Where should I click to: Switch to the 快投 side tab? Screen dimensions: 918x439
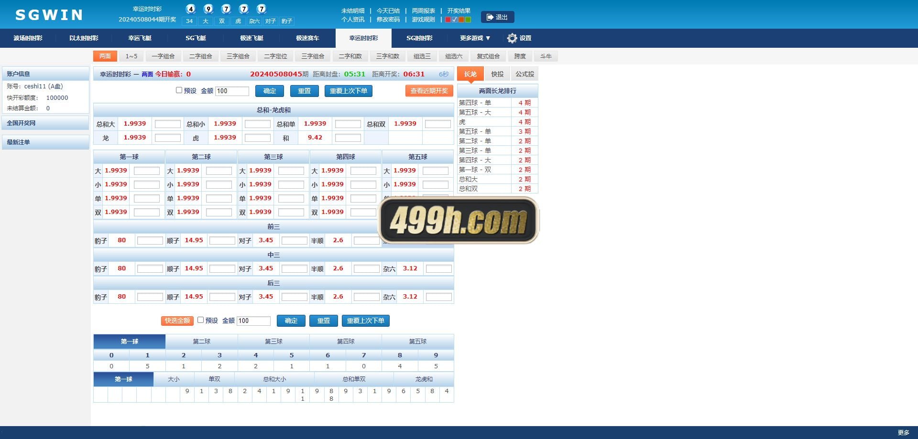tap(497, 74)
